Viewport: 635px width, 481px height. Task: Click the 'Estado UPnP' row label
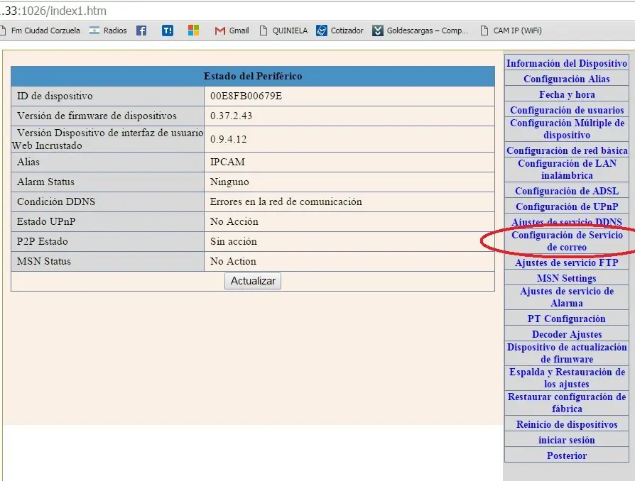click(x=46, y=221)
